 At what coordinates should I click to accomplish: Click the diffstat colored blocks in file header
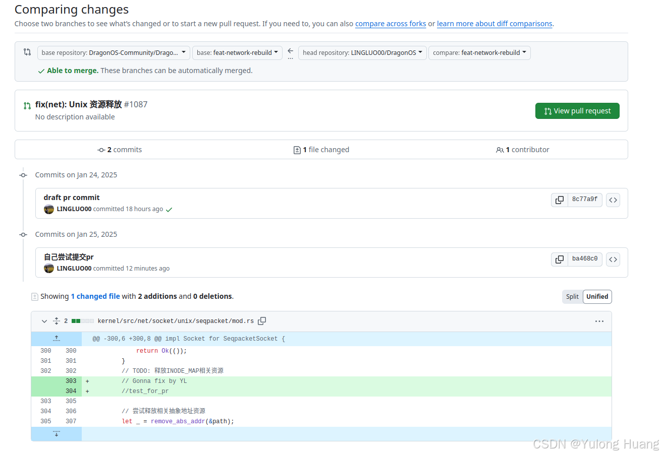coord(83,321)
